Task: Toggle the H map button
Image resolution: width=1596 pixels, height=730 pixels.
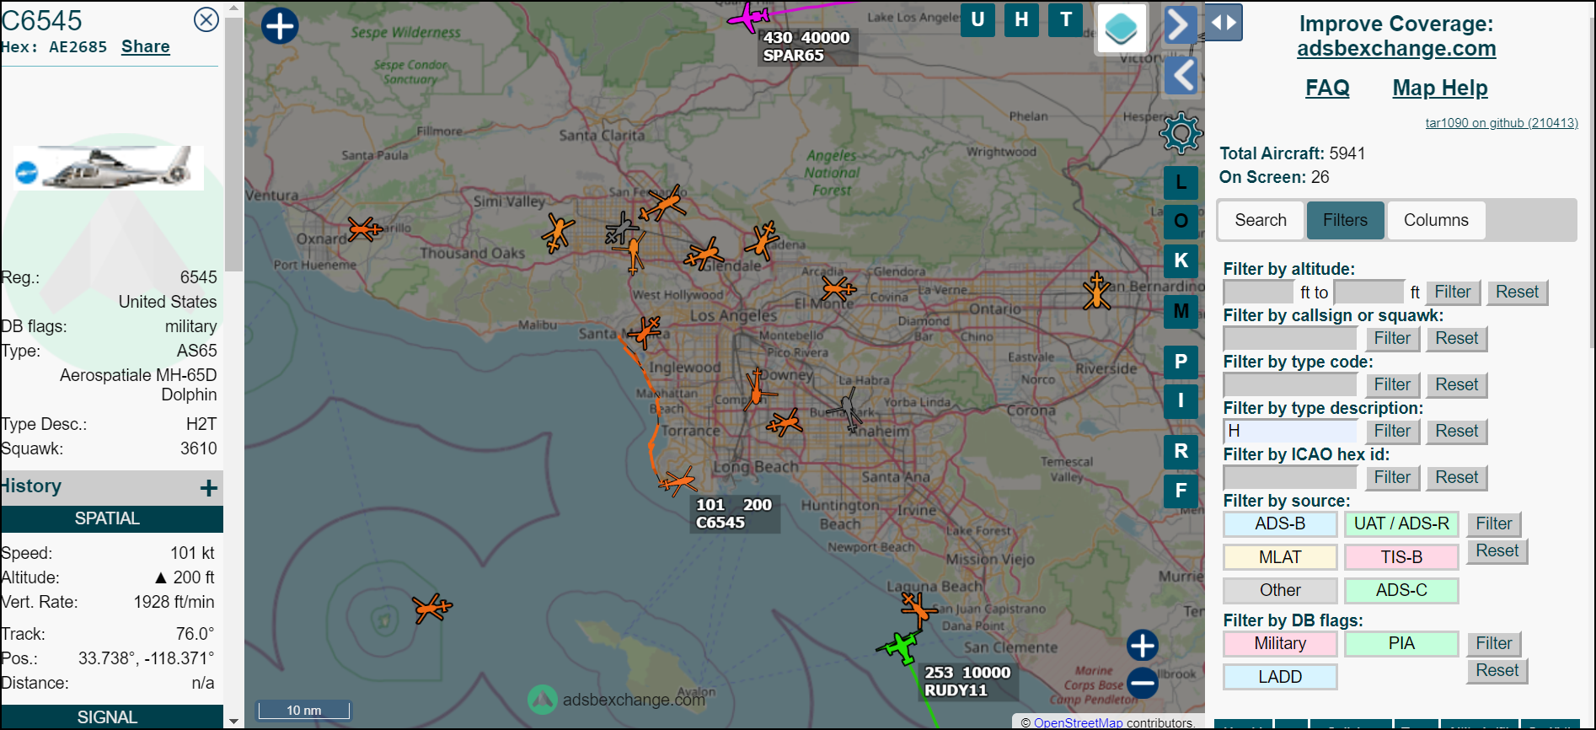Action: point(1021,19)
